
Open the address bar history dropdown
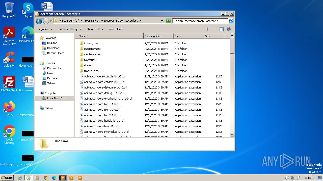(x=162, y=21)
